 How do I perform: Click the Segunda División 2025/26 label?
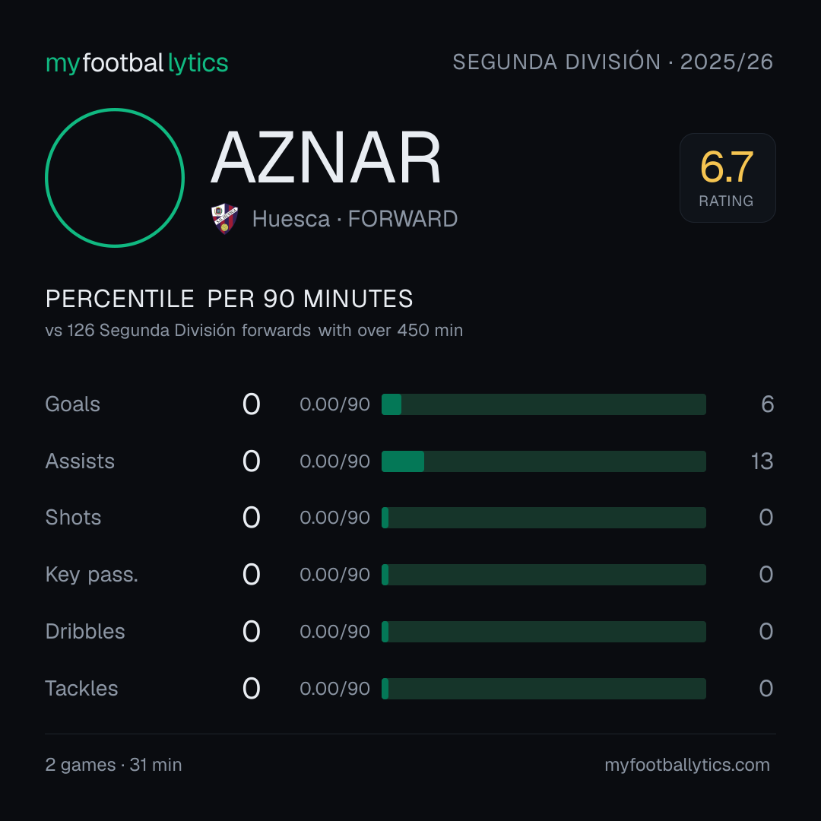point(613,62)
